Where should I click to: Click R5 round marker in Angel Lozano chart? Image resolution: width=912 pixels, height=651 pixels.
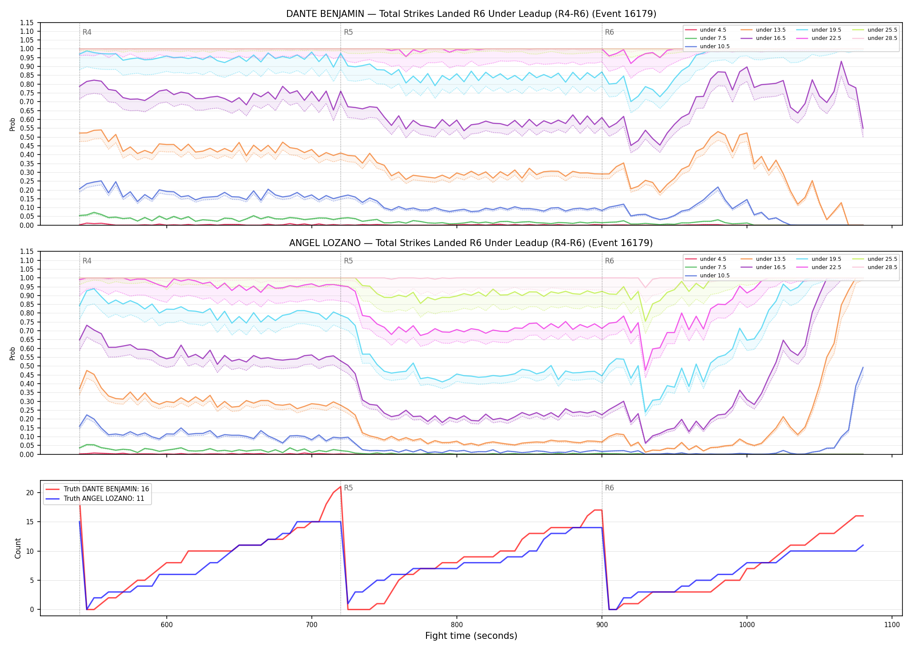click(348, 261)
